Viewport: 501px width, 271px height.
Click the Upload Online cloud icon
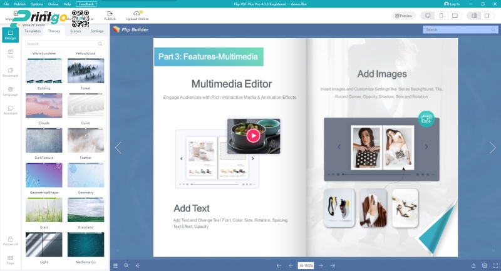click(137, 13)
